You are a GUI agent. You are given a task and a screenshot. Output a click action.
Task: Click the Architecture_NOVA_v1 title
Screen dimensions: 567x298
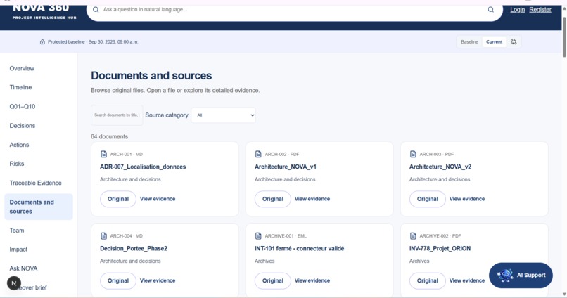coord(286,167)
